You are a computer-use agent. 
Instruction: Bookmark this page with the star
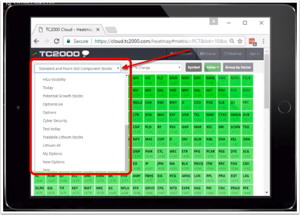[240, 41]
